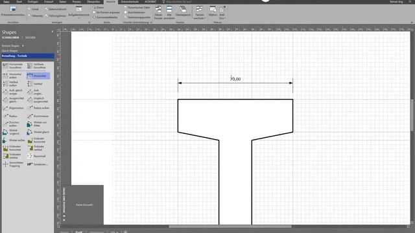Viewport: 415px width, 233px height.
Task: Collapse the Shapes pane arrow
Action: pos(52,32)
